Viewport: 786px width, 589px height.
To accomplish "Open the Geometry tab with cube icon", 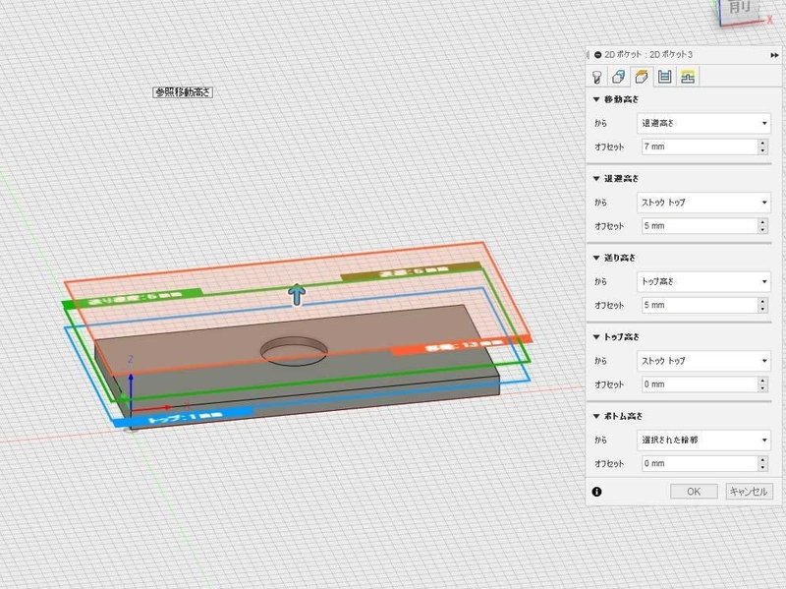I will (619, 77).
